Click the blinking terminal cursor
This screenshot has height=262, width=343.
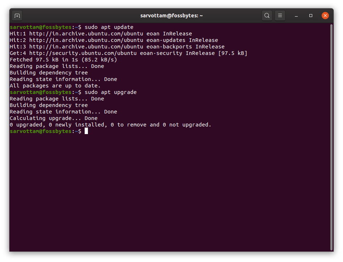[86, 131]
